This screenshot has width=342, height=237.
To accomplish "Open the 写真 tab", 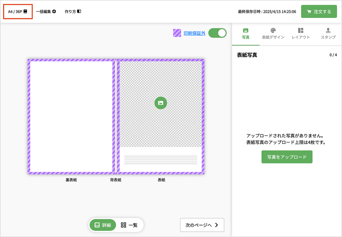I will point(245,34).
